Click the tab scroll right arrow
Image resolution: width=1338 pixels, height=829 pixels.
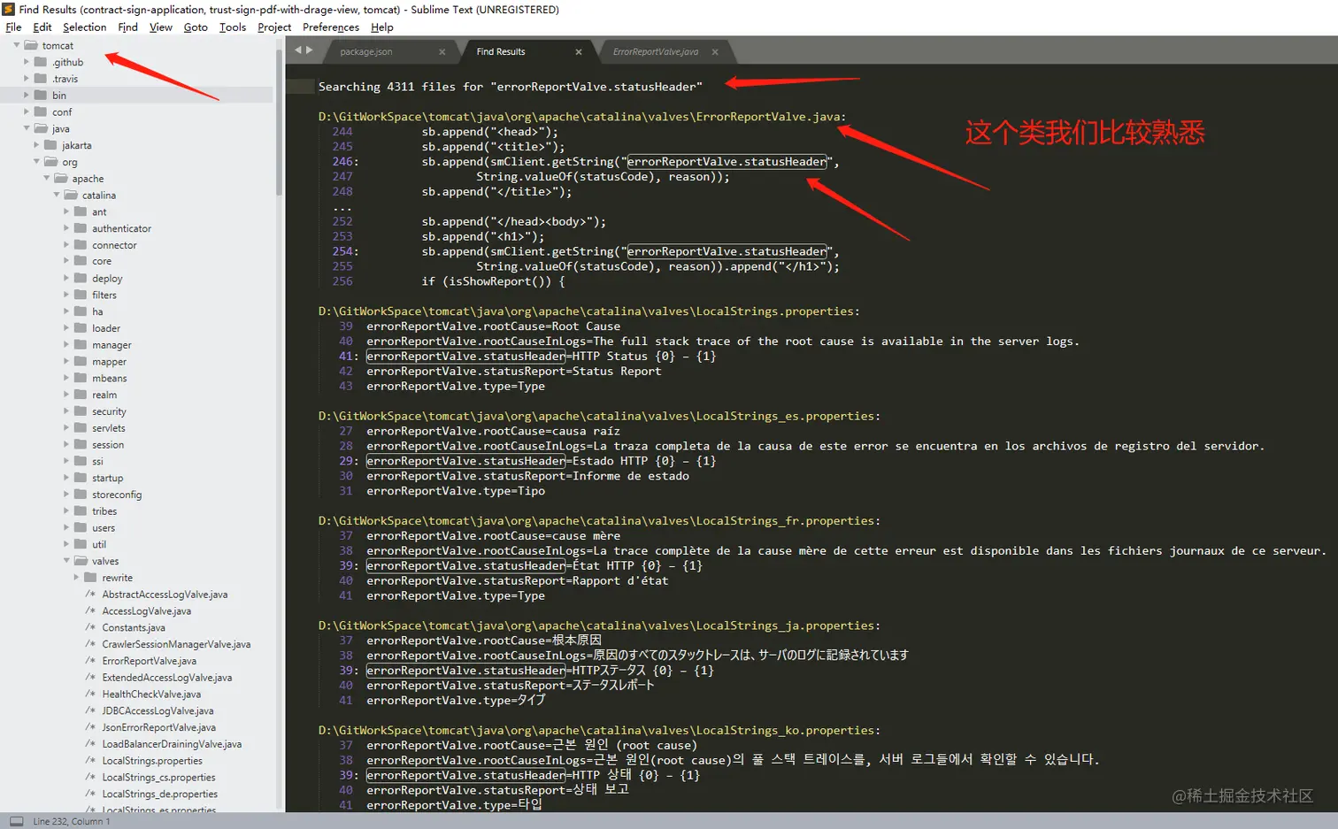coord(309,50)
